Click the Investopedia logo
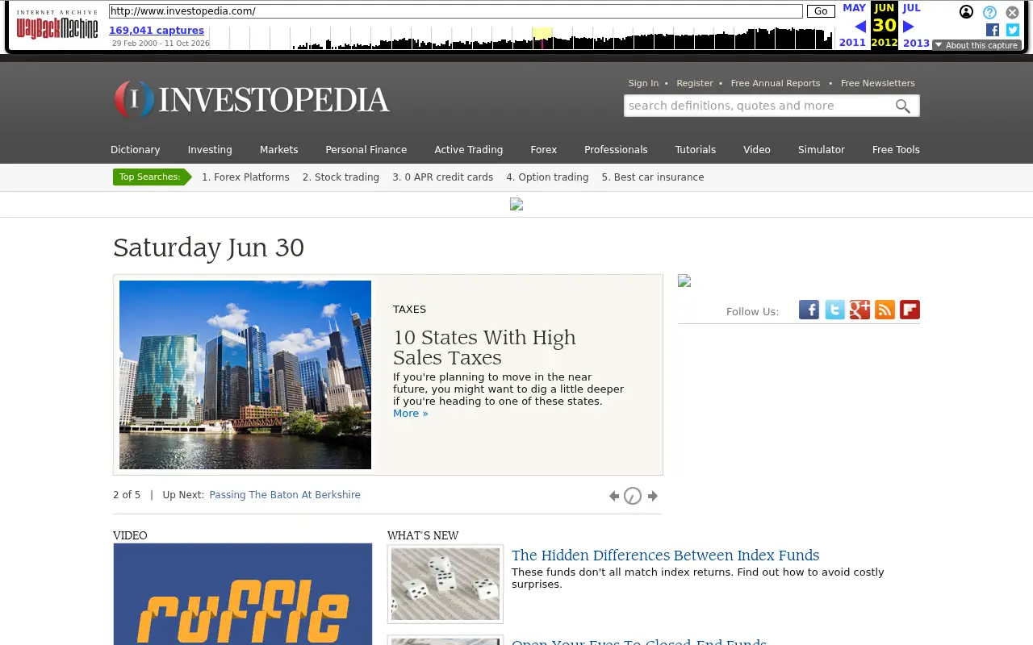This screenshot has height=645, width=1033. pyautogui.click(x=252, y=100)
